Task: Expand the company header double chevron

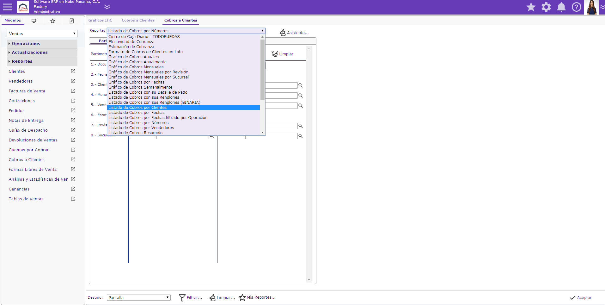Action: click(107, 7)
